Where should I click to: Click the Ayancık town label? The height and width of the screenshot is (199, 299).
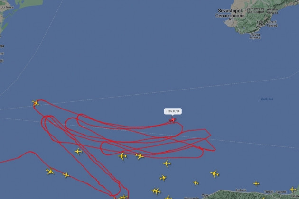coord(281,192)
